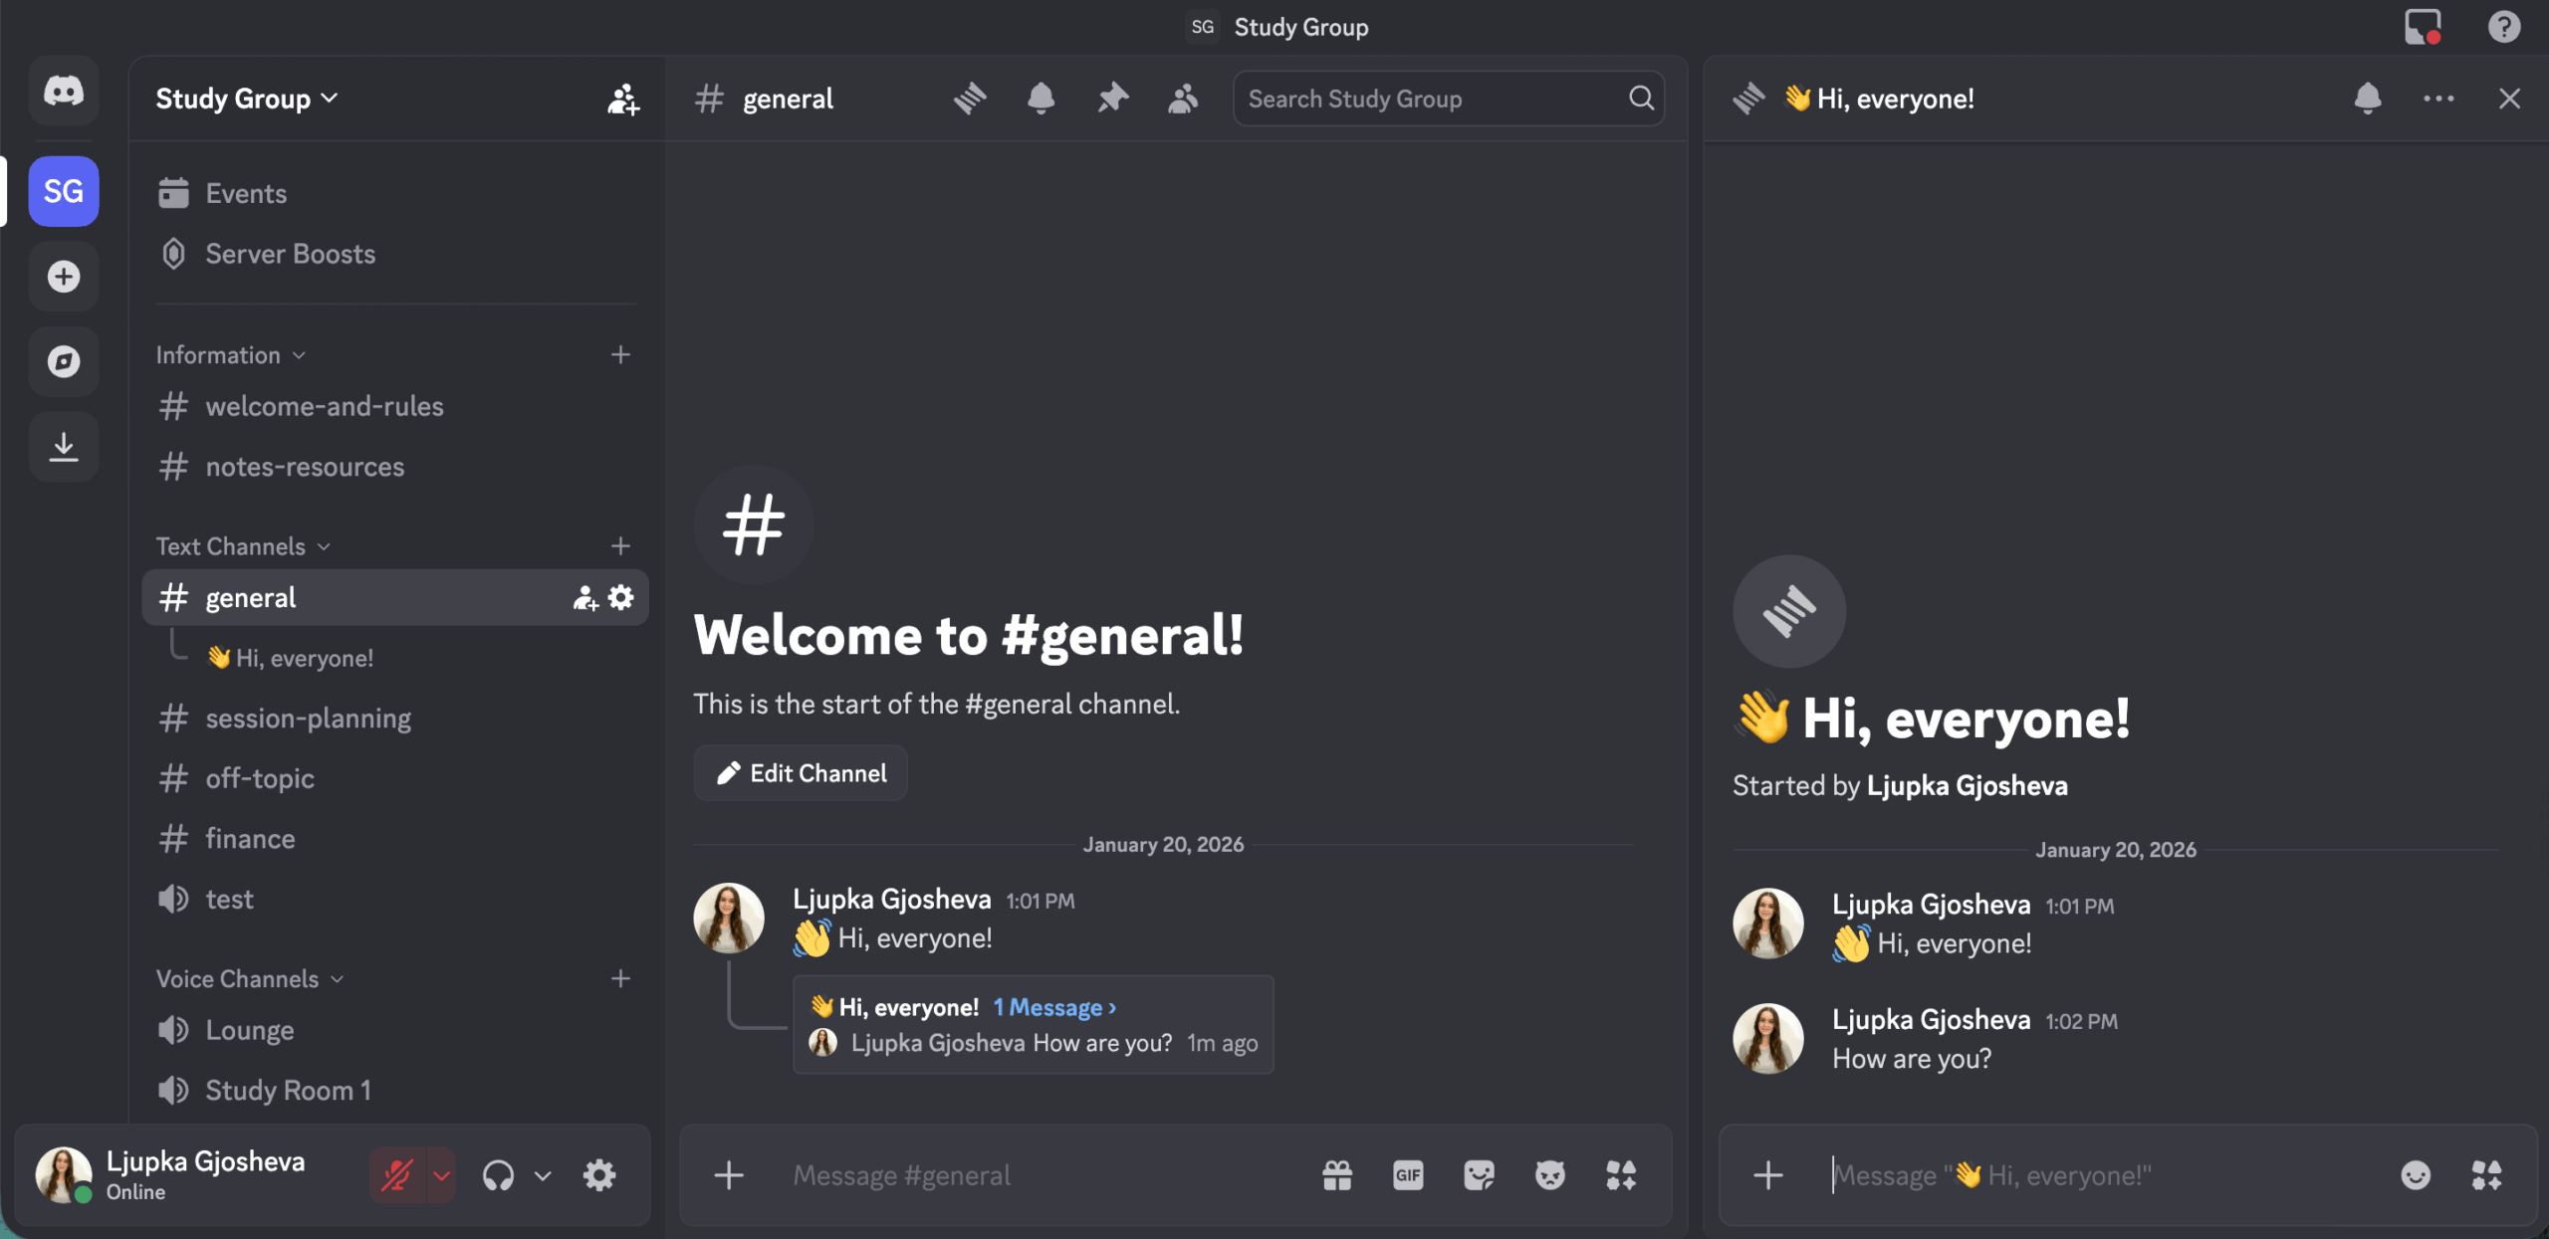
Task: Deafen audio with the headphone button
Action: [x=499, y=1174]
